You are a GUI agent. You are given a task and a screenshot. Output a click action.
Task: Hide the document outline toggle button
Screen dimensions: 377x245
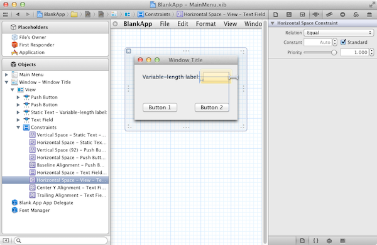point(6,241)
